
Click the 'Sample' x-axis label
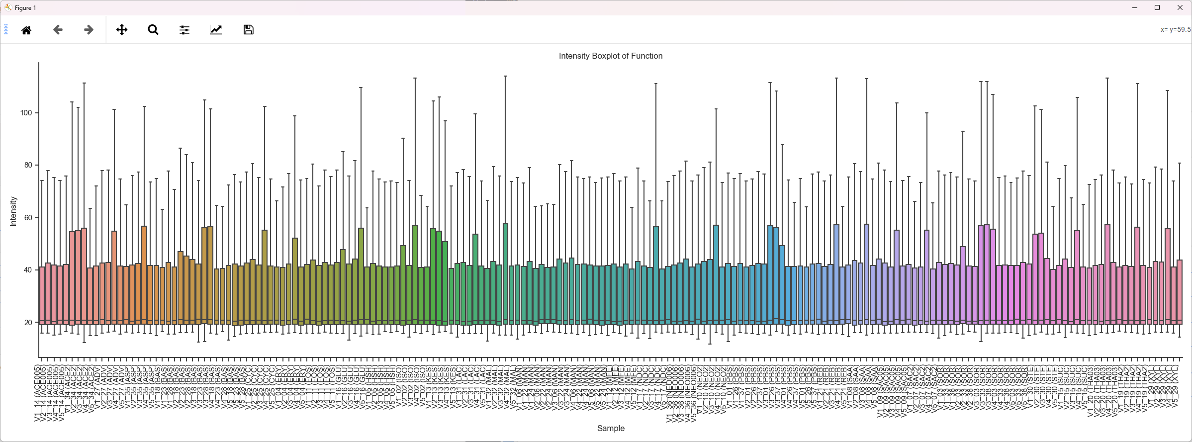611,428
